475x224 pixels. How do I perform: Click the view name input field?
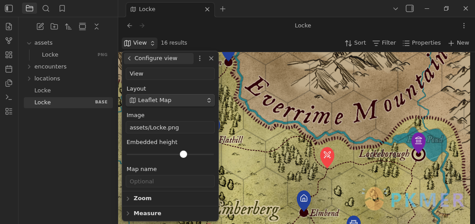click(x=170, y=74)
